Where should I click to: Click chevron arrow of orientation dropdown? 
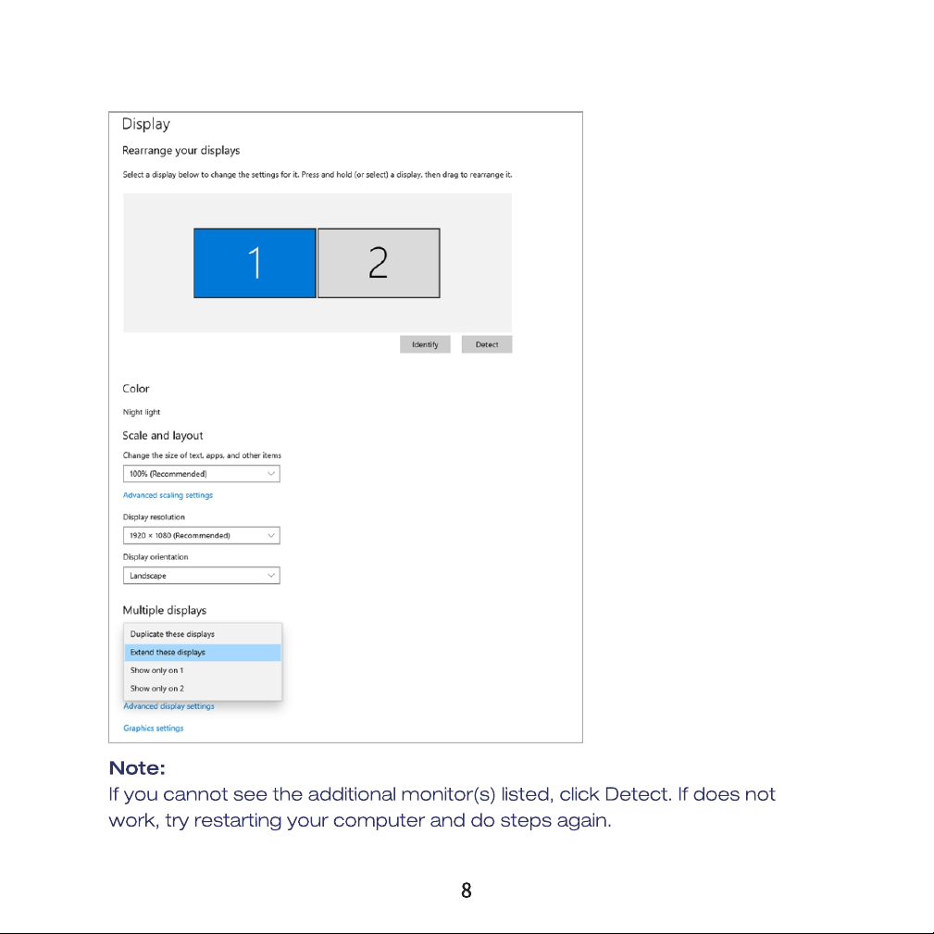[x=271, y=576]
